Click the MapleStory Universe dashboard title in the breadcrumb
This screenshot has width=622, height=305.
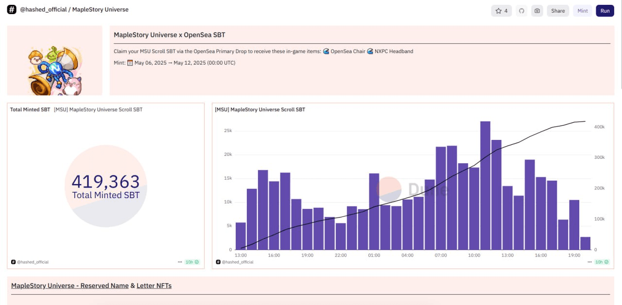tap(101, 10)
